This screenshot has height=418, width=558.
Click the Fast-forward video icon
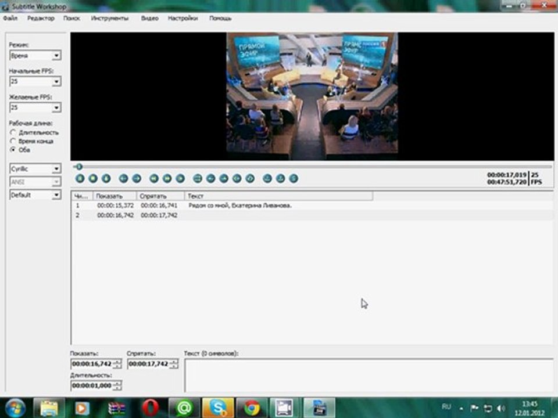click(x=167, y=178)
